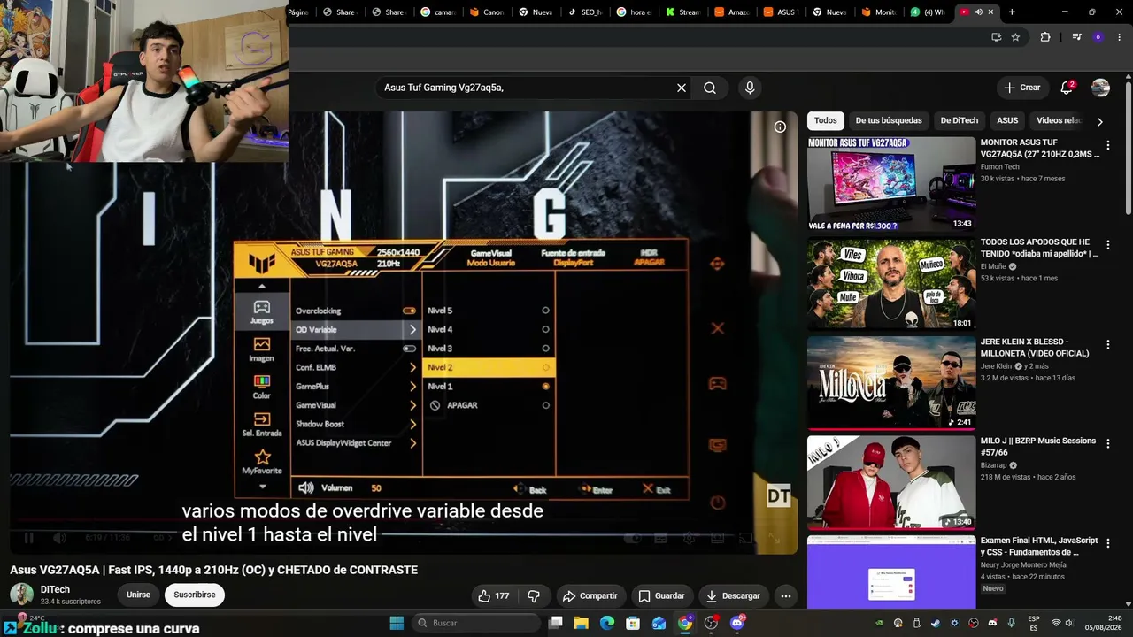Open options for JERE KLEIN X BLESSD video
Viewport: 1133px width, 637px height.
coord(1107,345)
